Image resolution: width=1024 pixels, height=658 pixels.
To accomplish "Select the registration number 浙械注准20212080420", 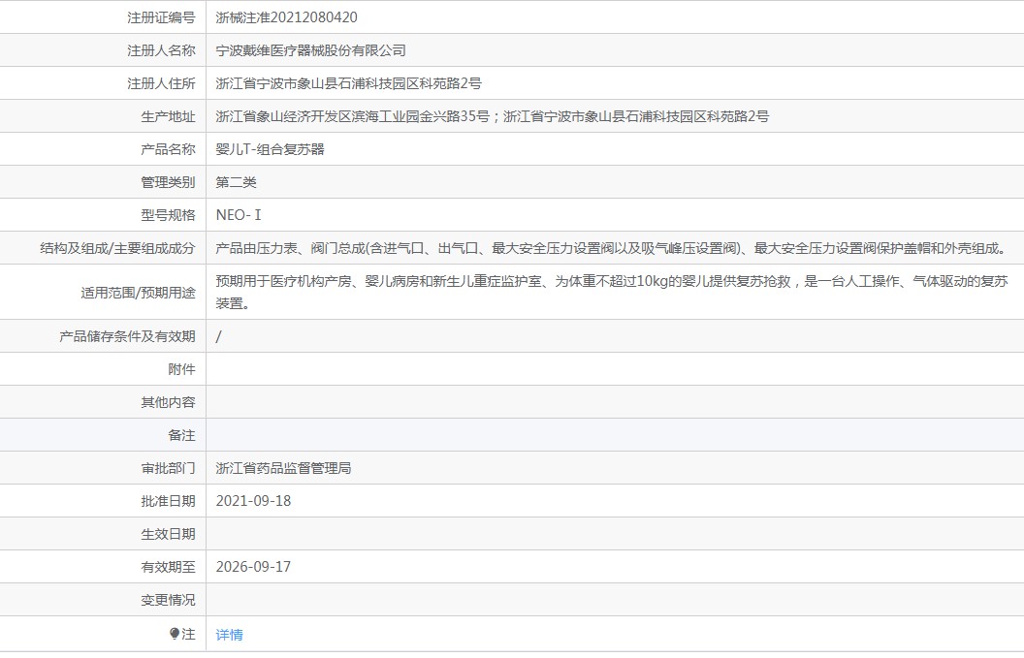I will 287,17.
